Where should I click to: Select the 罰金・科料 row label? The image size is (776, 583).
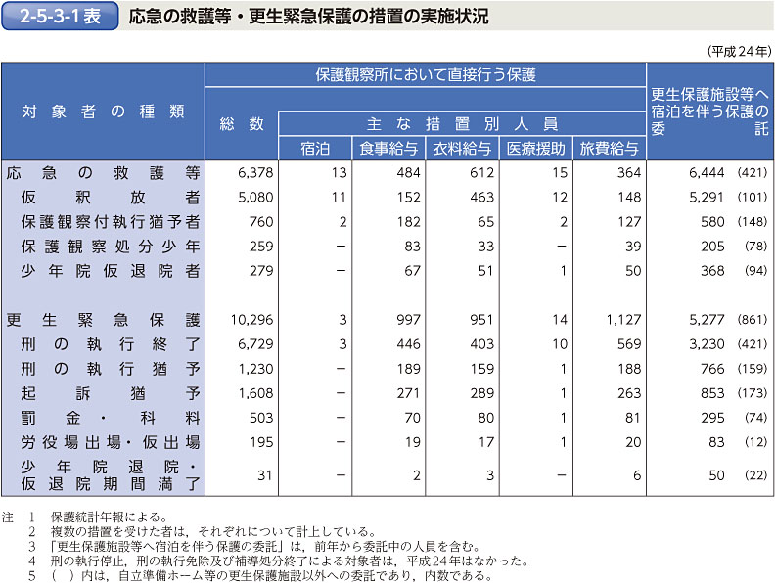tap(111, 418)
